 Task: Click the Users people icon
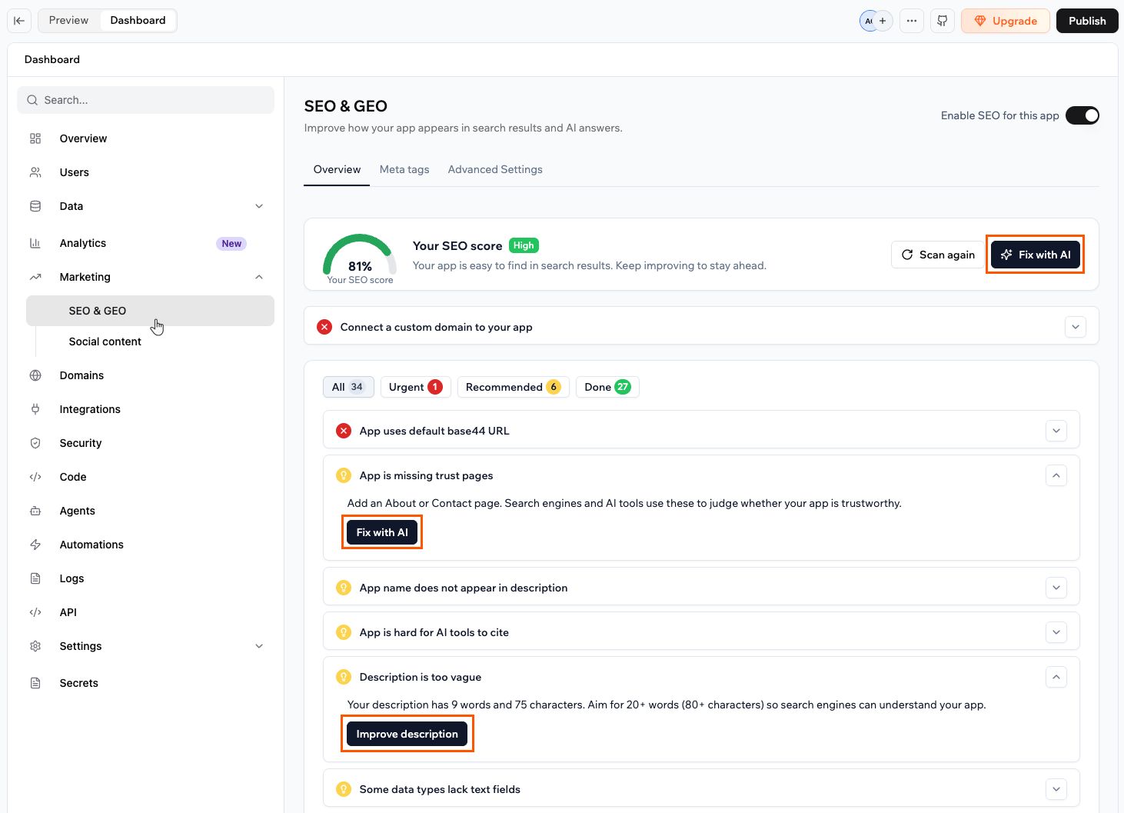click(35, 172)
